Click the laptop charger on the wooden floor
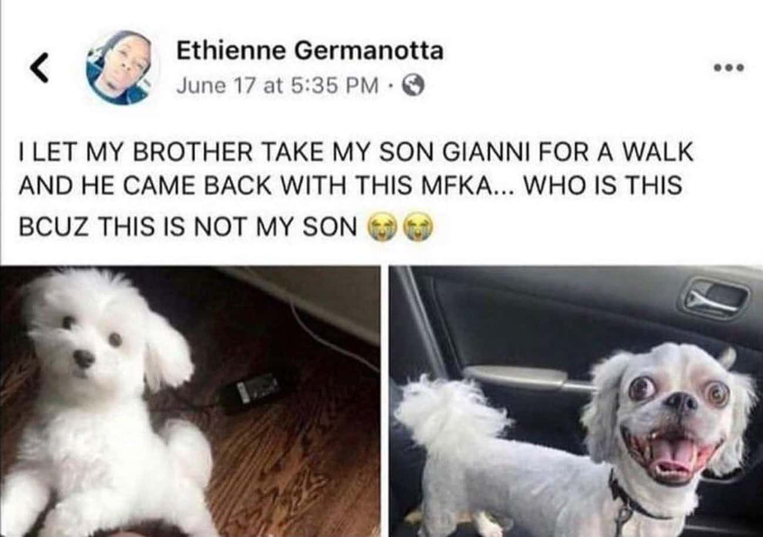 tap(251, 391)
